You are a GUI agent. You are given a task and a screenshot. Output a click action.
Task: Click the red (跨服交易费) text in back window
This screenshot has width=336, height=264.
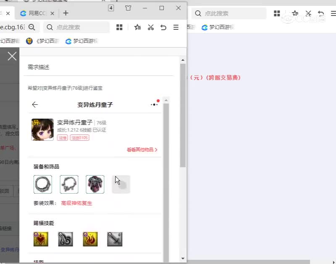[223, 78]
